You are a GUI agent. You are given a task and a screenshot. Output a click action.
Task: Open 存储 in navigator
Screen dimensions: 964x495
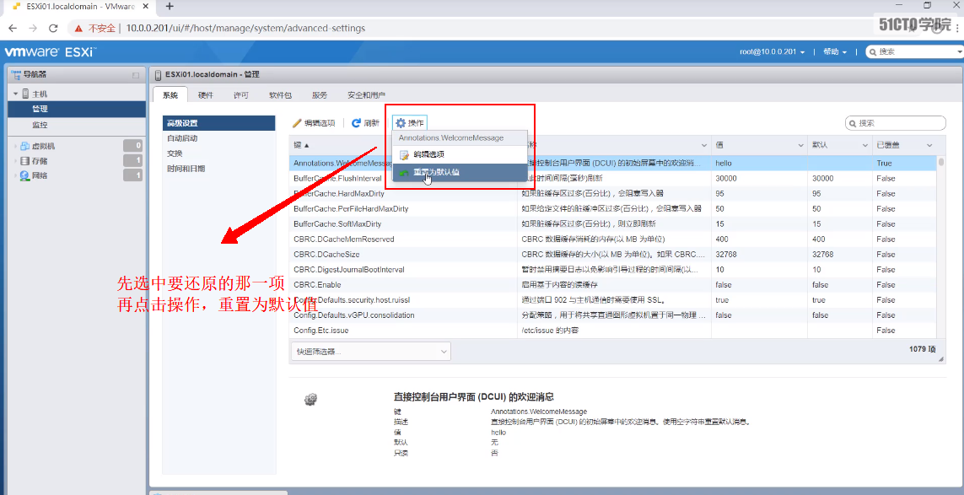point(40,161)
